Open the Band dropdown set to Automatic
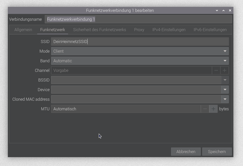Image resolution: width=243 pixels, height=166 pixels. click(x=140, y=61)
